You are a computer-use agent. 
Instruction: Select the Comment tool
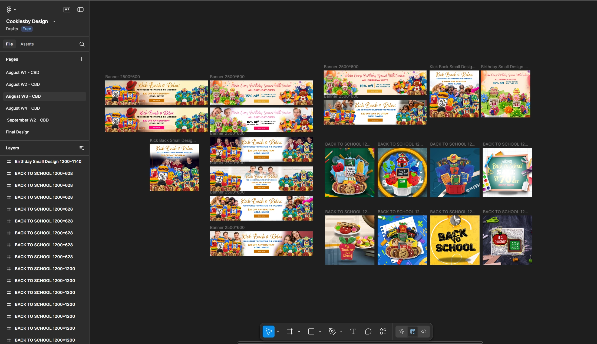pos(368,331)
